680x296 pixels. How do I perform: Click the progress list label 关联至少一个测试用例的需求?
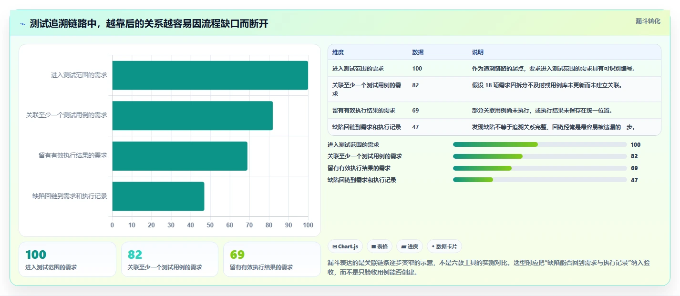tap(365, 156)
